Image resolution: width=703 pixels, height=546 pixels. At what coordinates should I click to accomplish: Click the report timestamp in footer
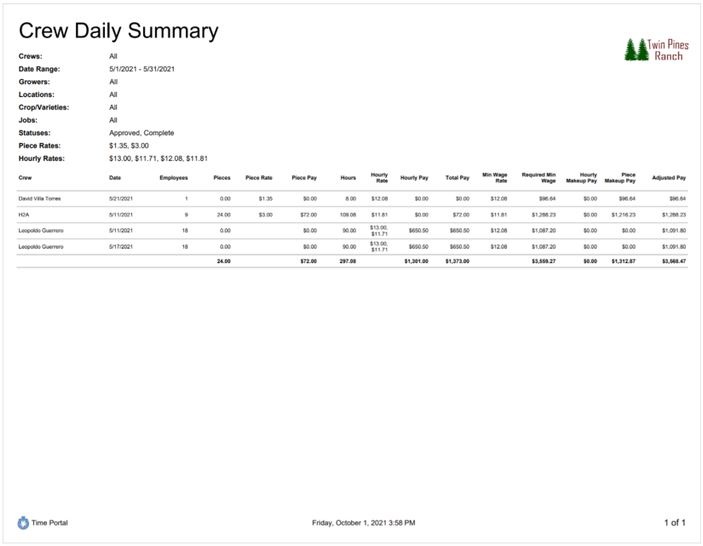point(363,523)
